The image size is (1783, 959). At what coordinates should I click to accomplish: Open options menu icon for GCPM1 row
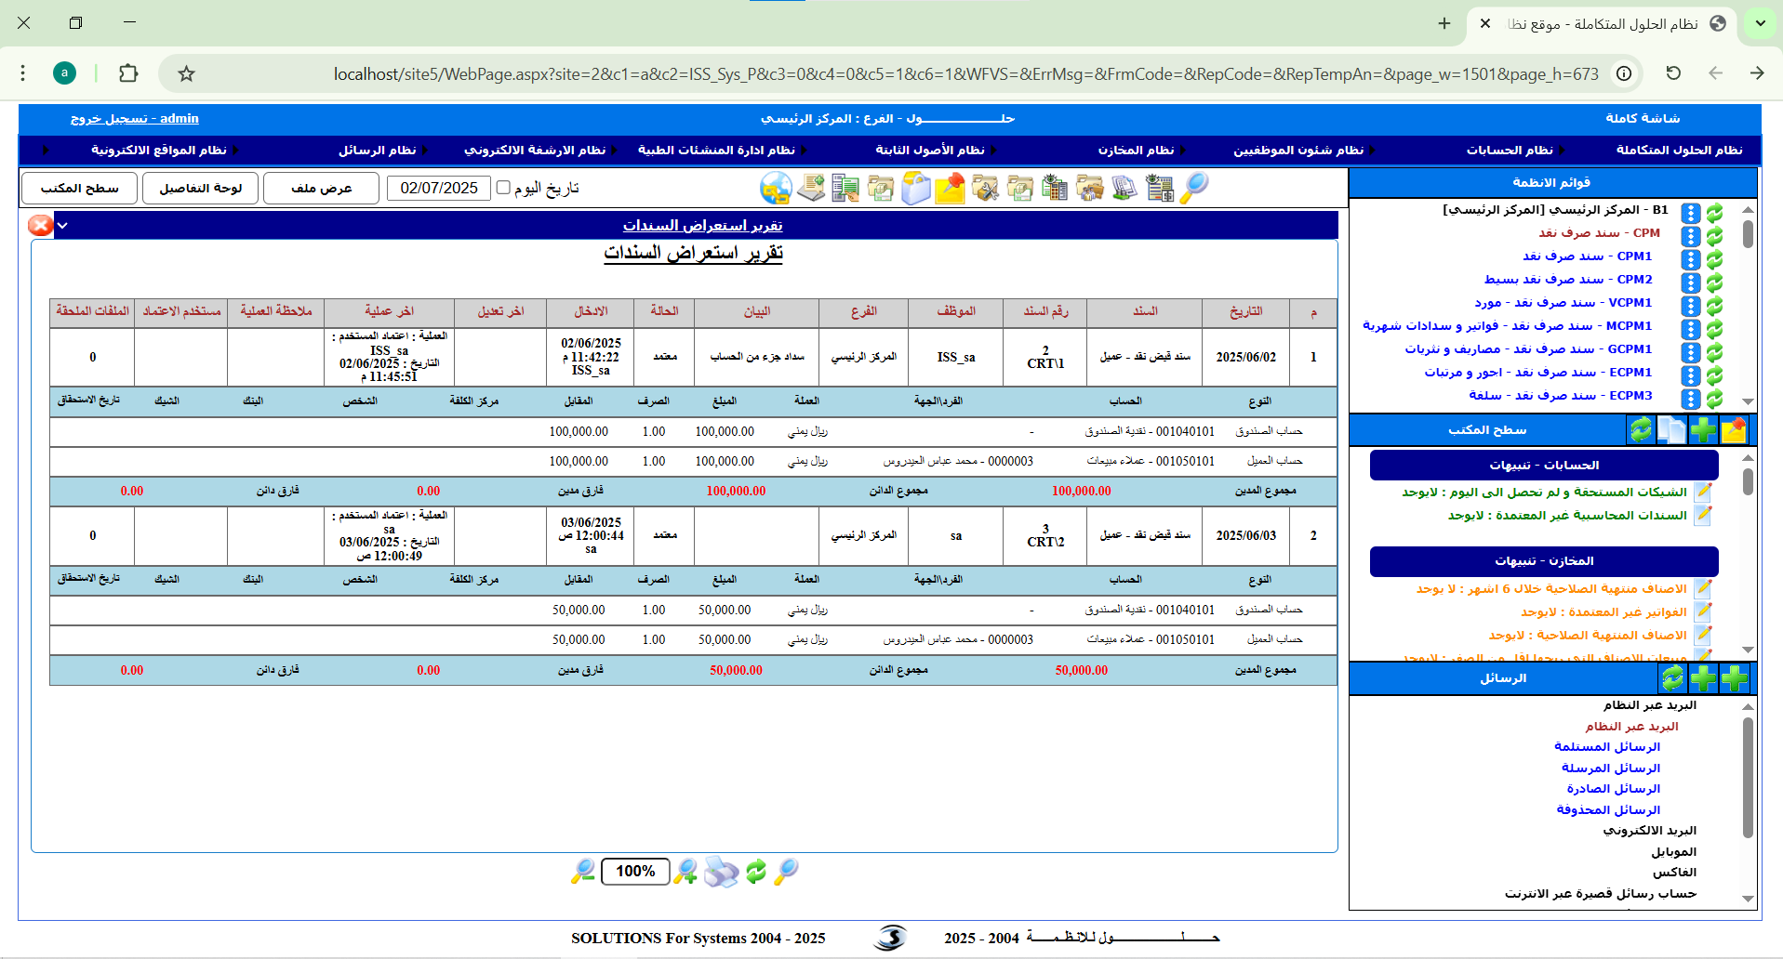point(1691,352)
